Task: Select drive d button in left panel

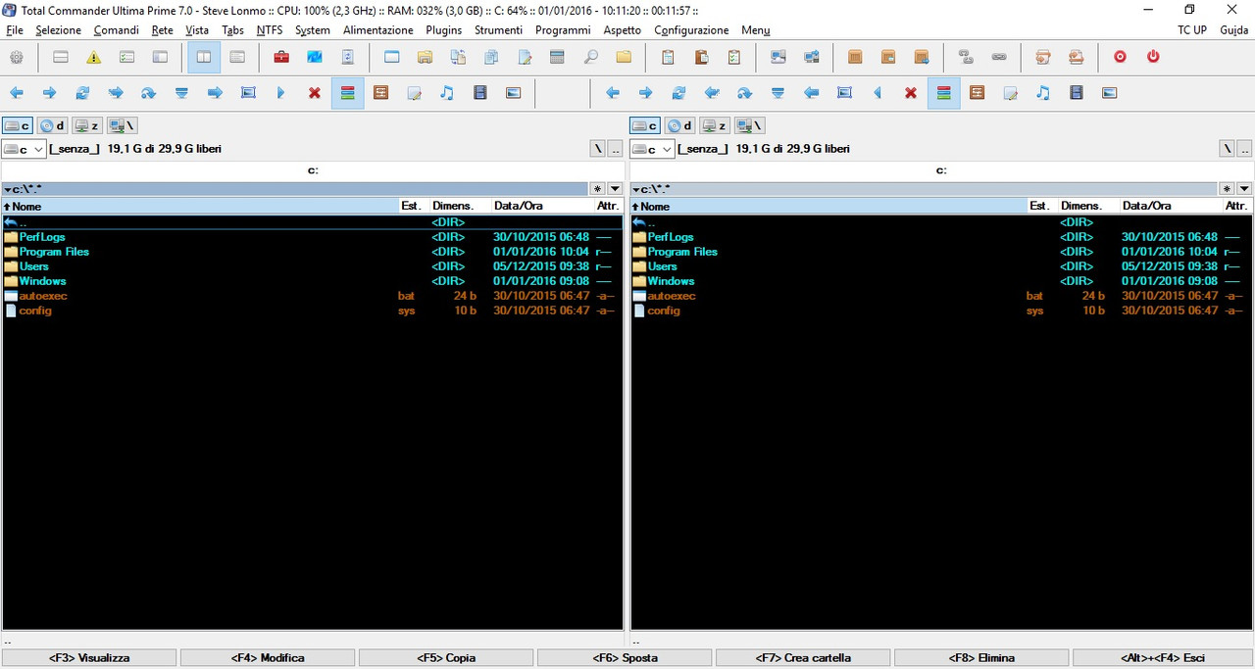Action: pyautogui.click(x=52, y=125)
